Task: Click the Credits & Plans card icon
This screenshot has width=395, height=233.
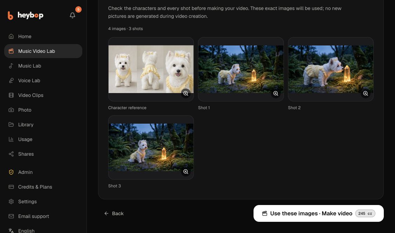Action: (11, 187)
